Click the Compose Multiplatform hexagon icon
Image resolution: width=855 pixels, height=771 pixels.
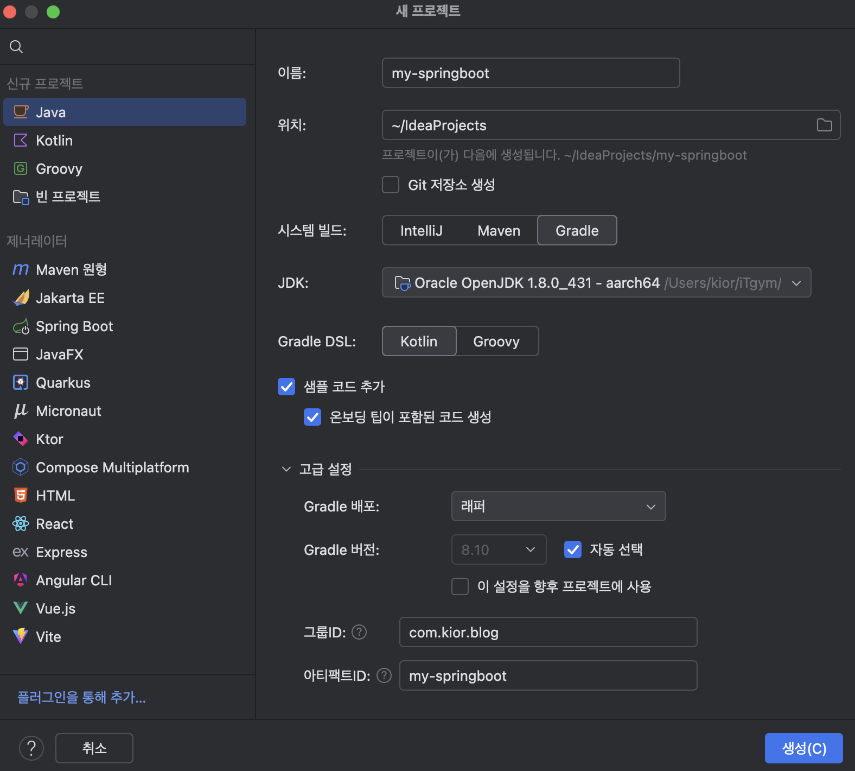pyautogui.click(x=21, y=467)
